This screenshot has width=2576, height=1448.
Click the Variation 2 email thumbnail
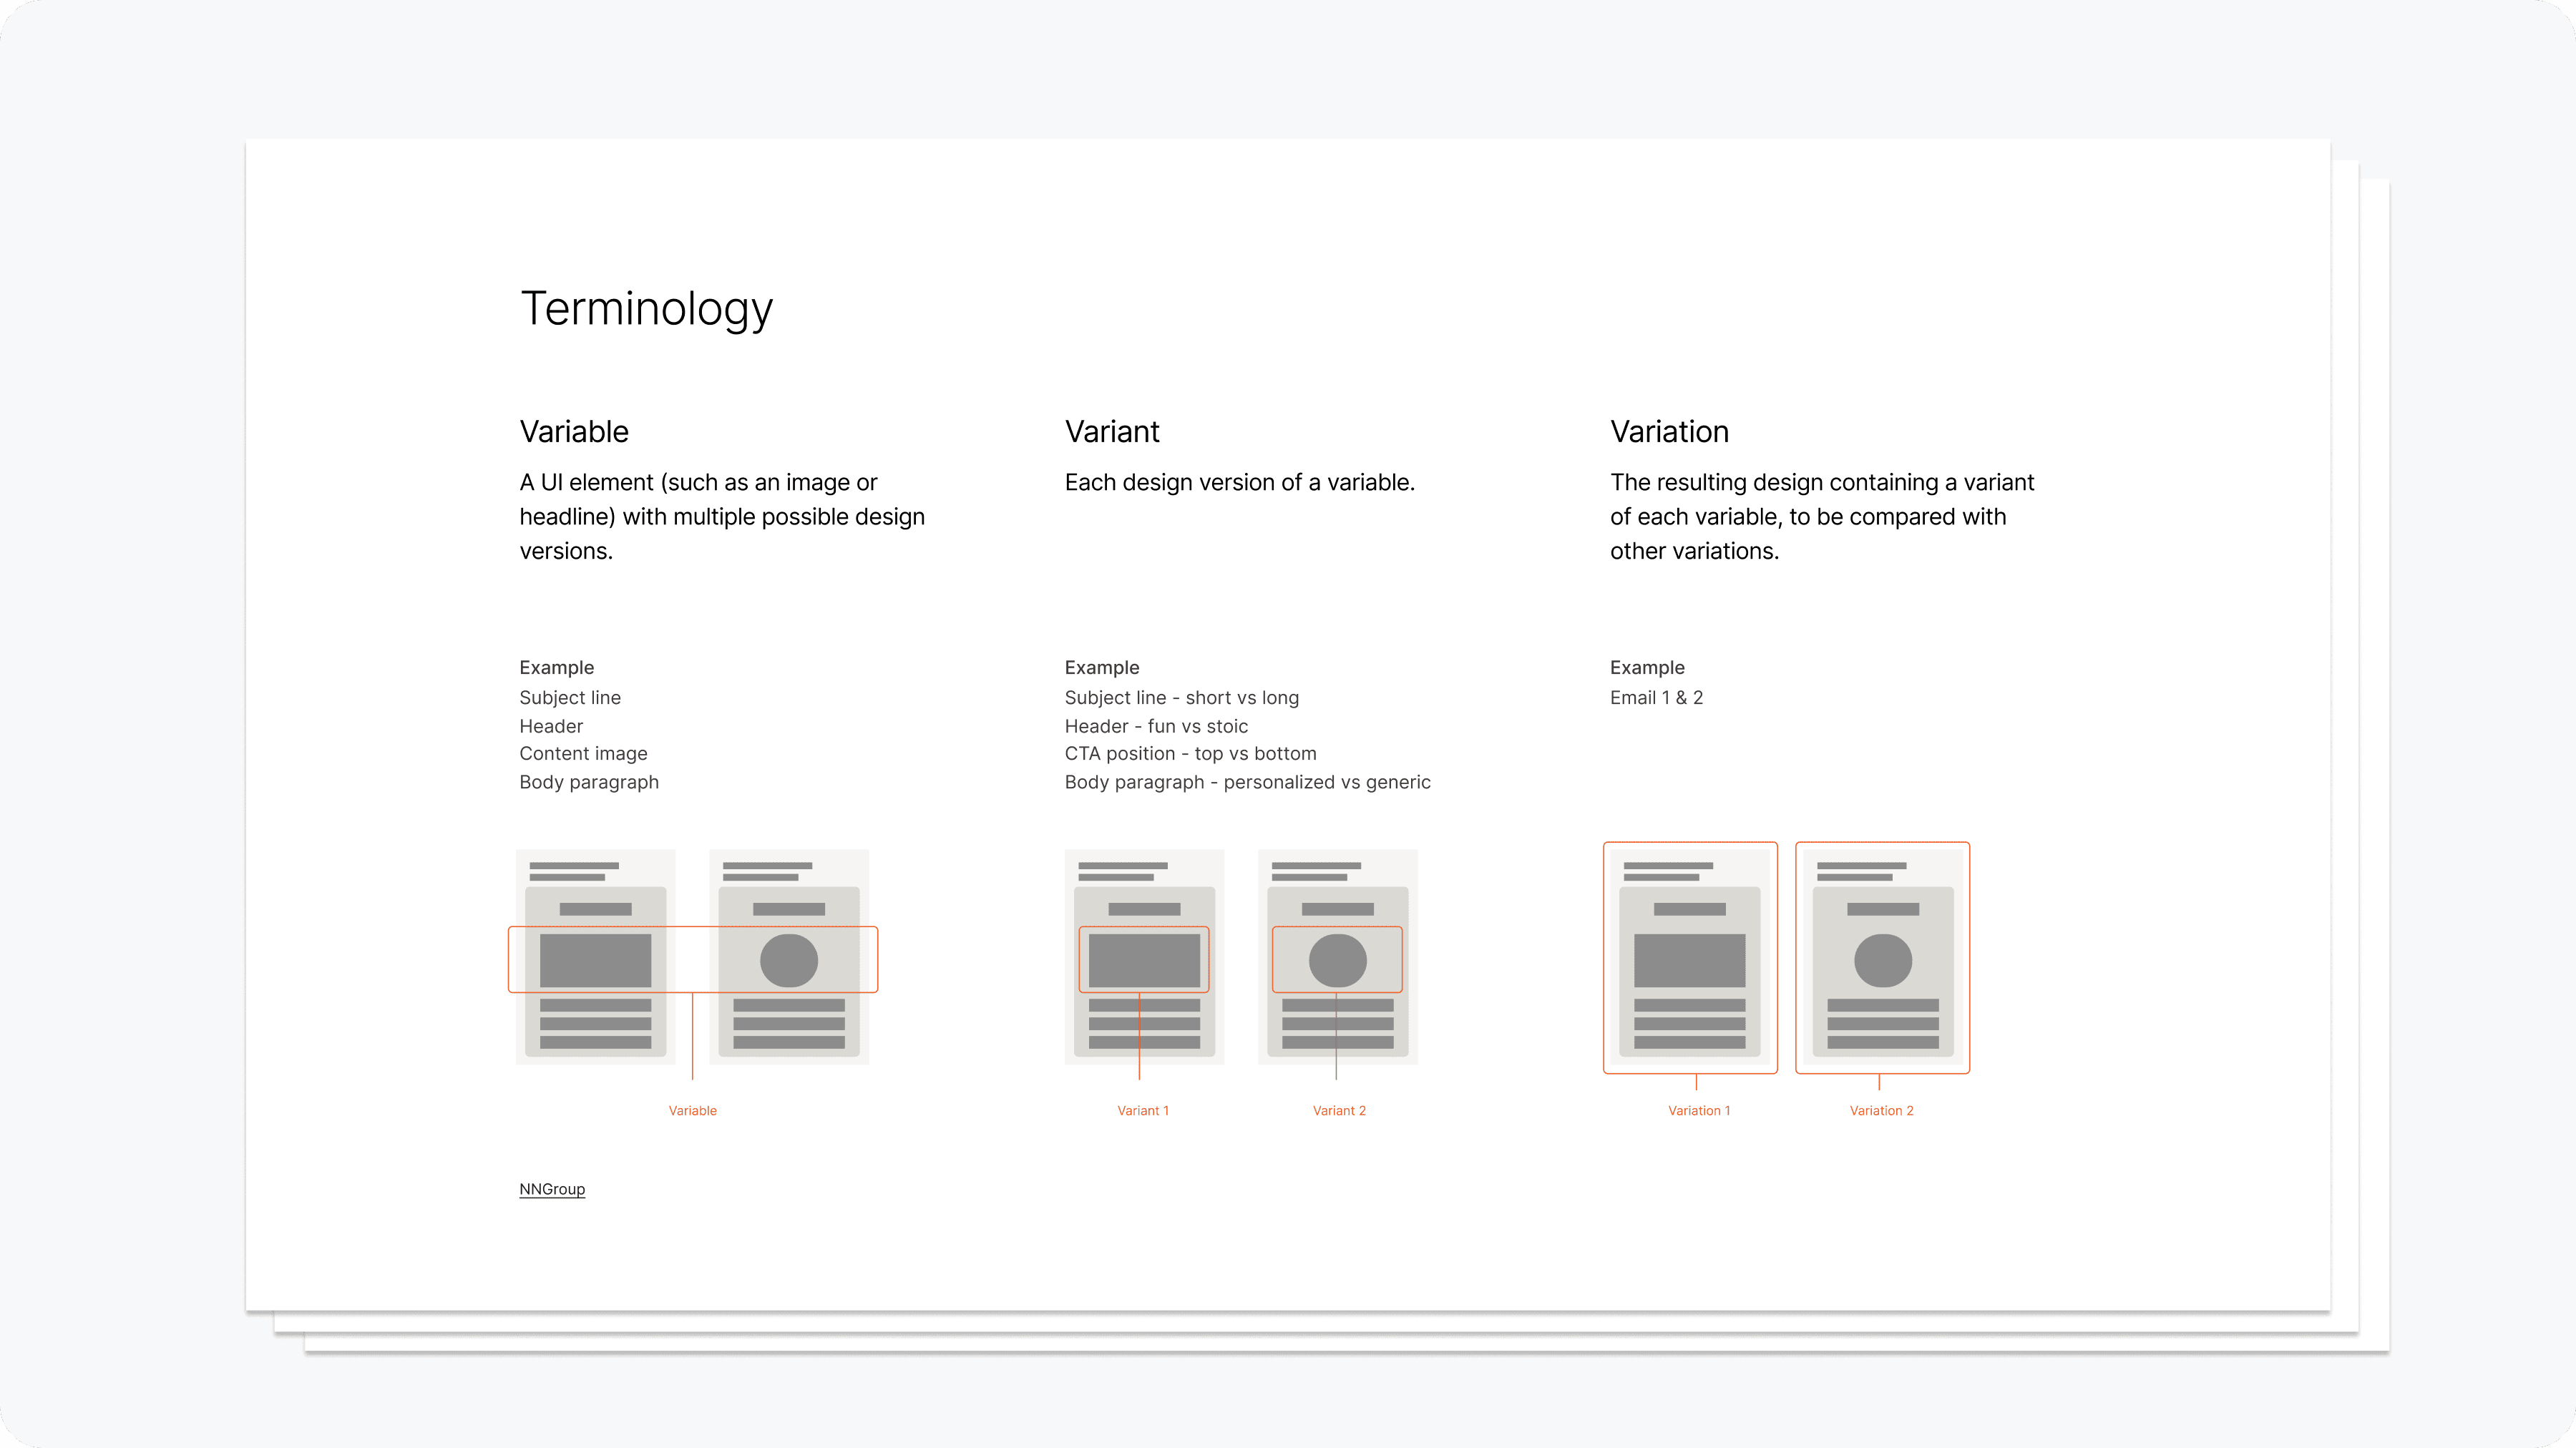click(1882, 957)
